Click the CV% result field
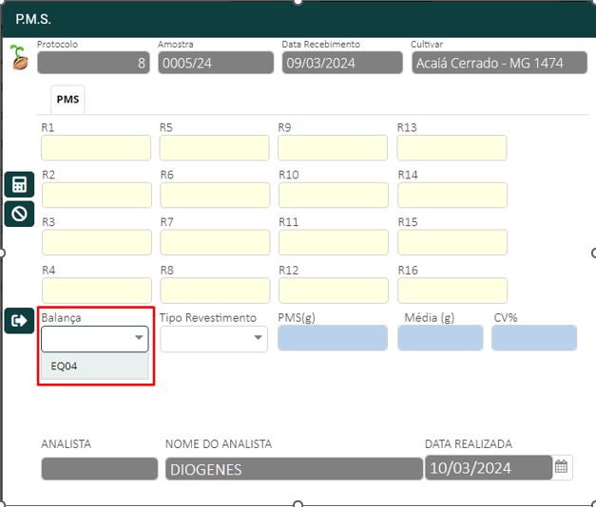 point(534,338)
